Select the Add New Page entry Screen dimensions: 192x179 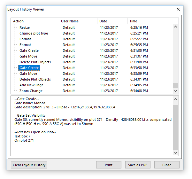[31, 85]
